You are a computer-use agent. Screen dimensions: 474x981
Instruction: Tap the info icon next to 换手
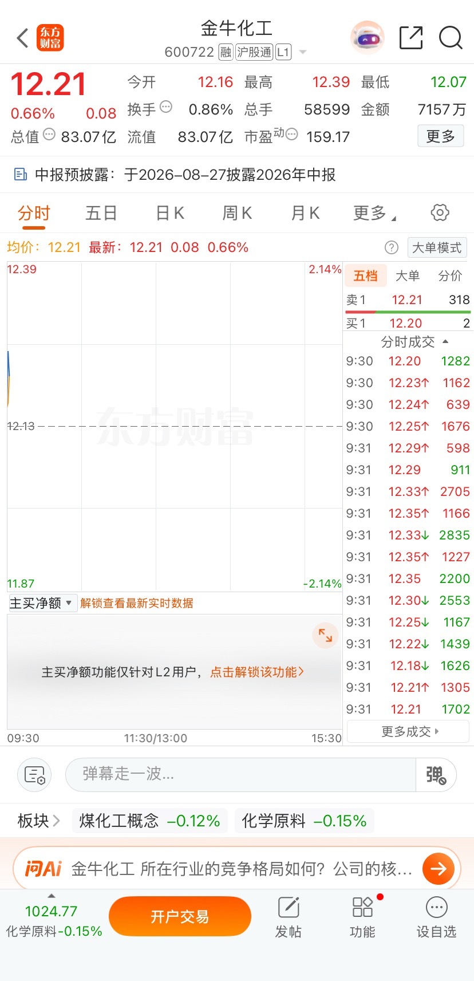(166, 107)
